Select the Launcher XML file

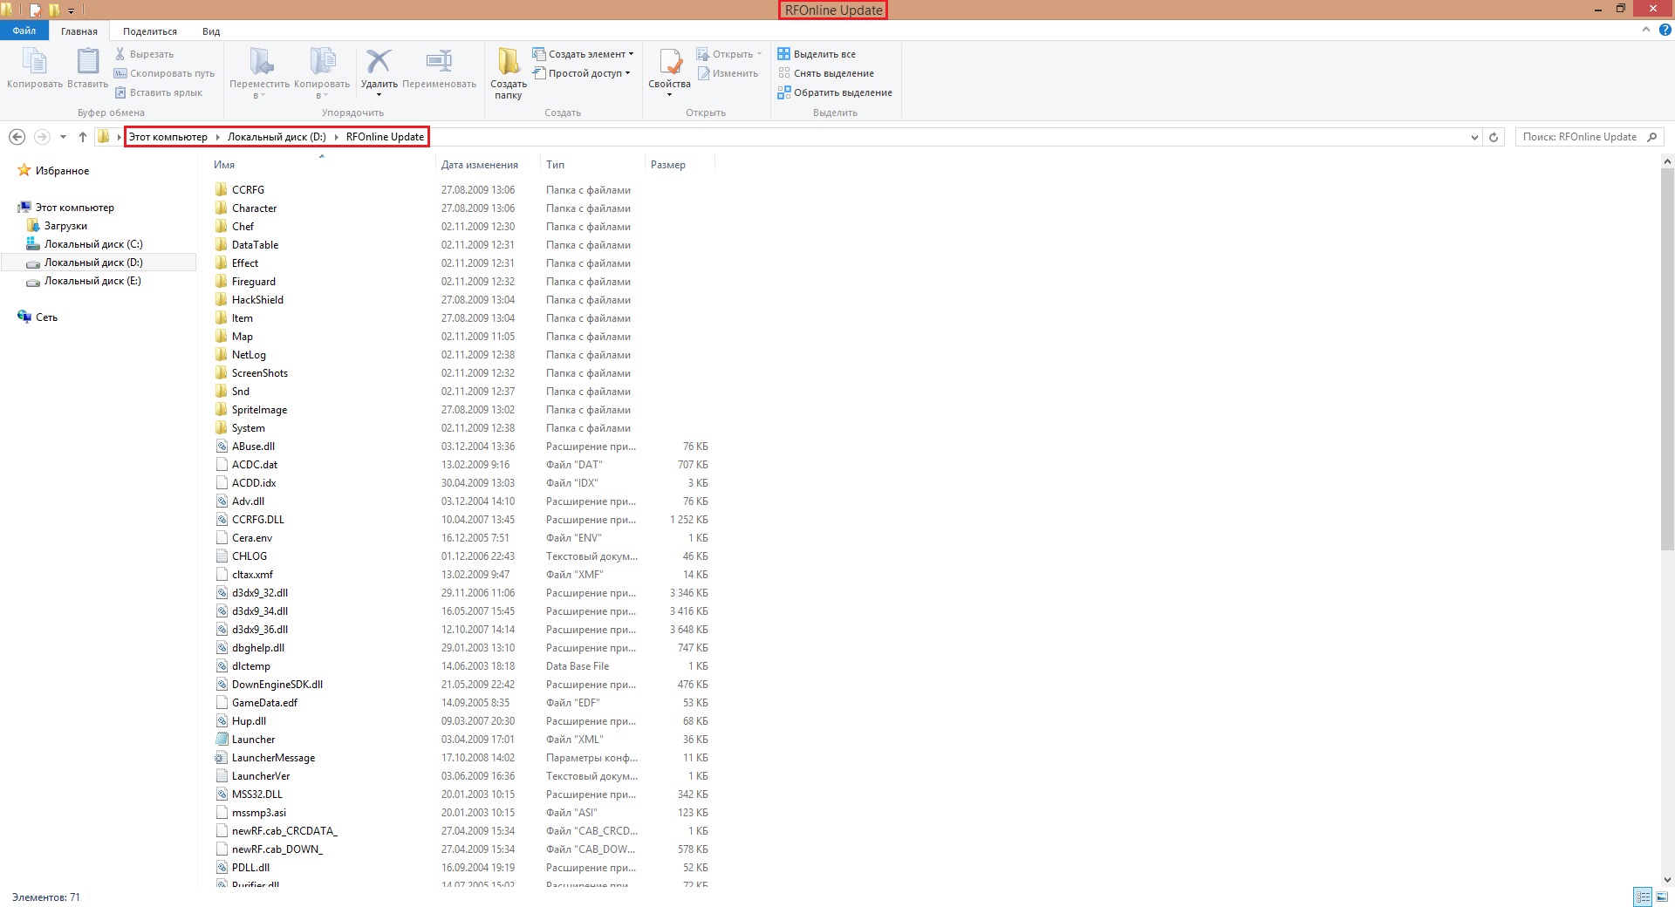click(253, 740)
